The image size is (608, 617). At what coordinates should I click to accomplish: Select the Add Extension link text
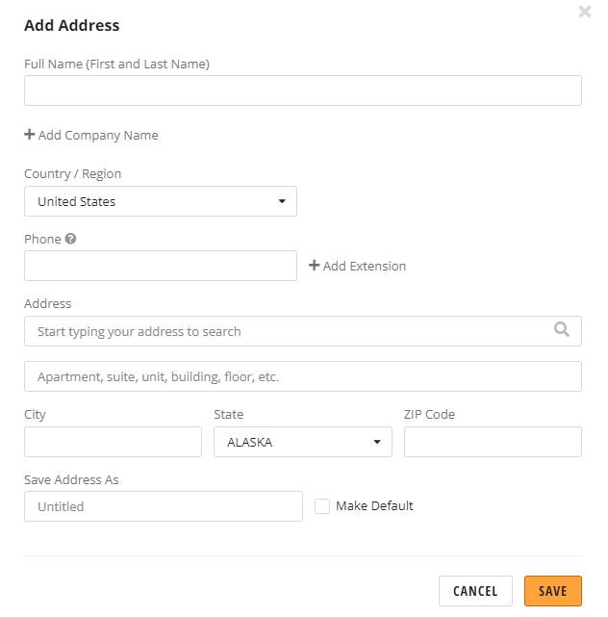(365, 266)
